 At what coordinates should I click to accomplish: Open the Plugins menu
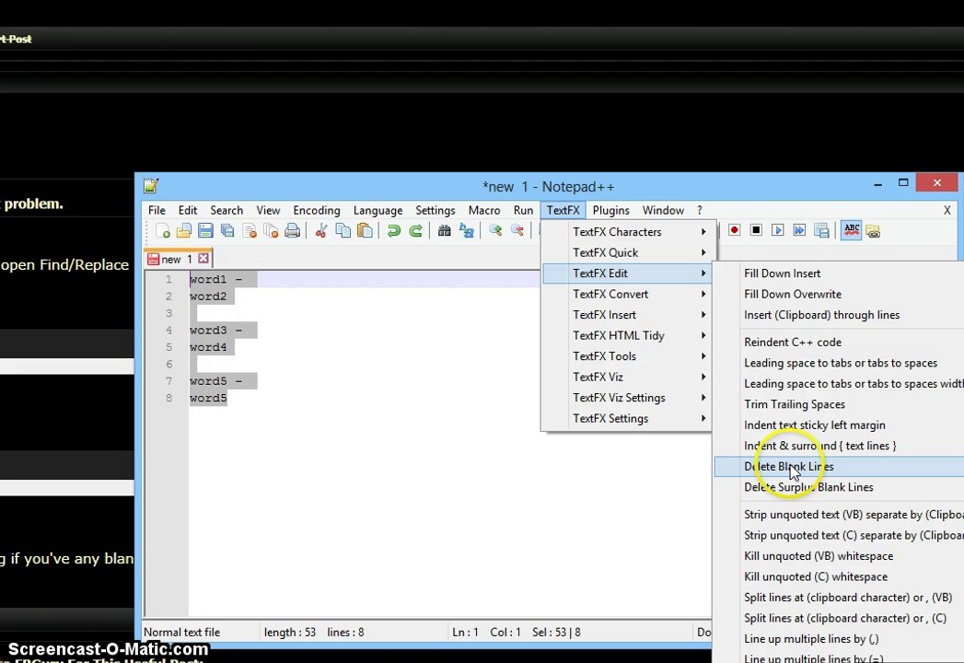point(611,210)
